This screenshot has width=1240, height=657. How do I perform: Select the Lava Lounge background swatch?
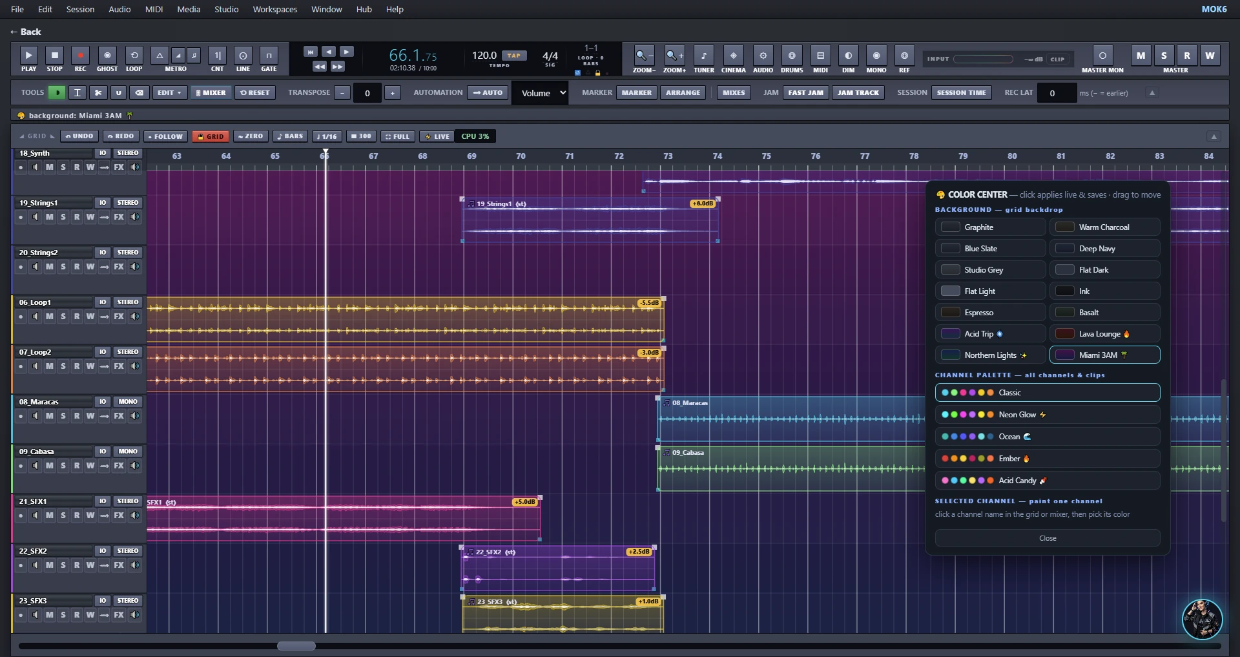click(x=1104, y=334)
